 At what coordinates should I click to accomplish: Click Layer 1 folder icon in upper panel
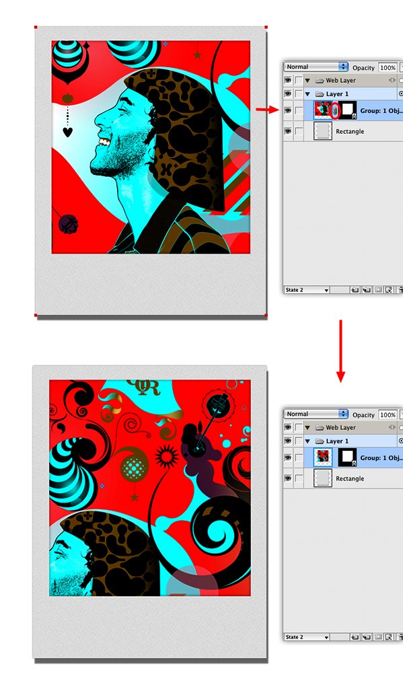319,94
